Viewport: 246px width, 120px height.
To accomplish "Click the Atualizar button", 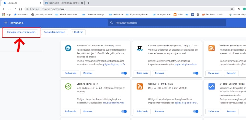I will click(x=78, y=32).
